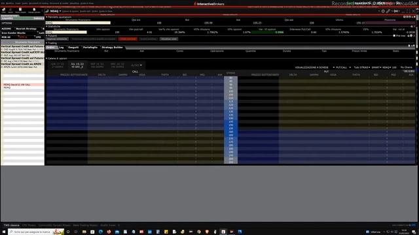Click the OPTIONS label in the left panel
This screenshot has width=419, height=235.
pyautogui.click(x=7, y=23)
